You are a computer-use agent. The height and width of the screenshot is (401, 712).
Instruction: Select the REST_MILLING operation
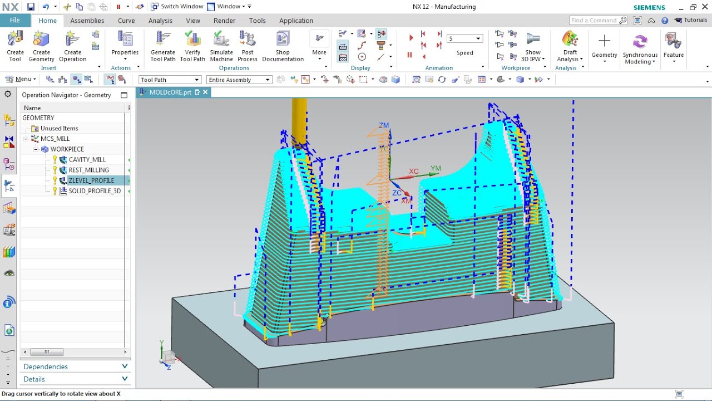coord(88,170)
